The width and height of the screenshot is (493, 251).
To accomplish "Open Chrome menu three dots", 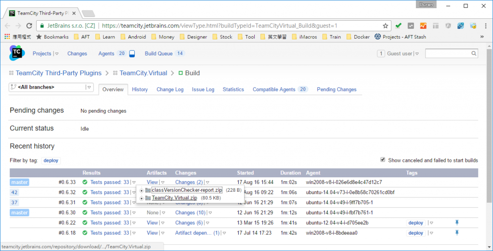I will pyautogui.click(x=486, y=26).
